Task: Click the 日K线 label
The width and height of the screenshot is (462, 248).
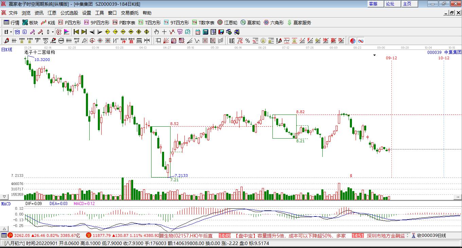Action: coord(6,50)
